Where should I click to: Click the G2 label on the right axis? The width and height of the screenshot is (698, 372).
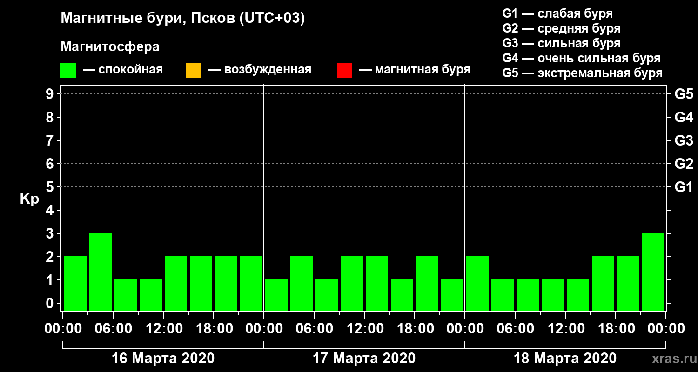pyautogui.click(x=684, y=164)
